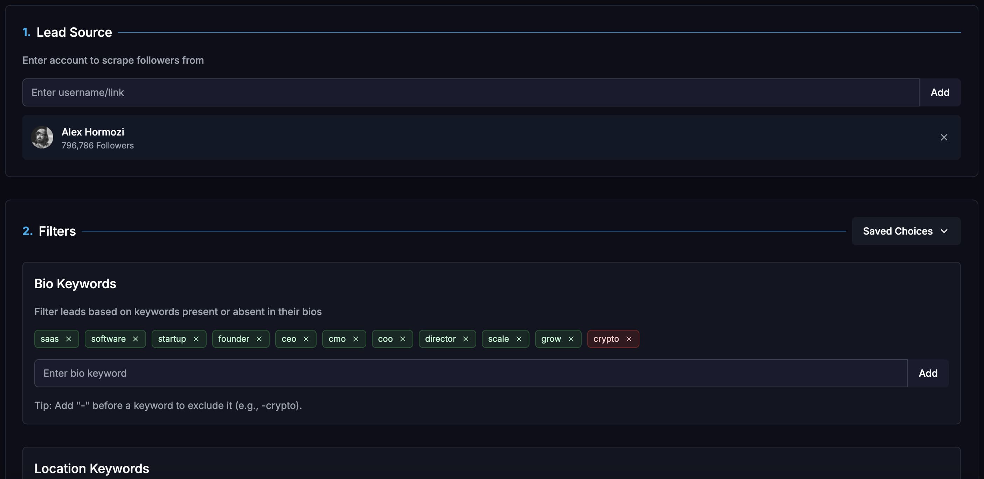Screen dimensions: 984x479
Task: Remove the "startup" bio keyword tag
Action: point(196,339)
